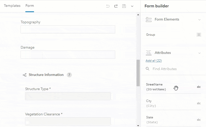The height and width of the screenshot is (127, 206).
Task: Click the undo arrow icon
Action: (x=108, y=6)
